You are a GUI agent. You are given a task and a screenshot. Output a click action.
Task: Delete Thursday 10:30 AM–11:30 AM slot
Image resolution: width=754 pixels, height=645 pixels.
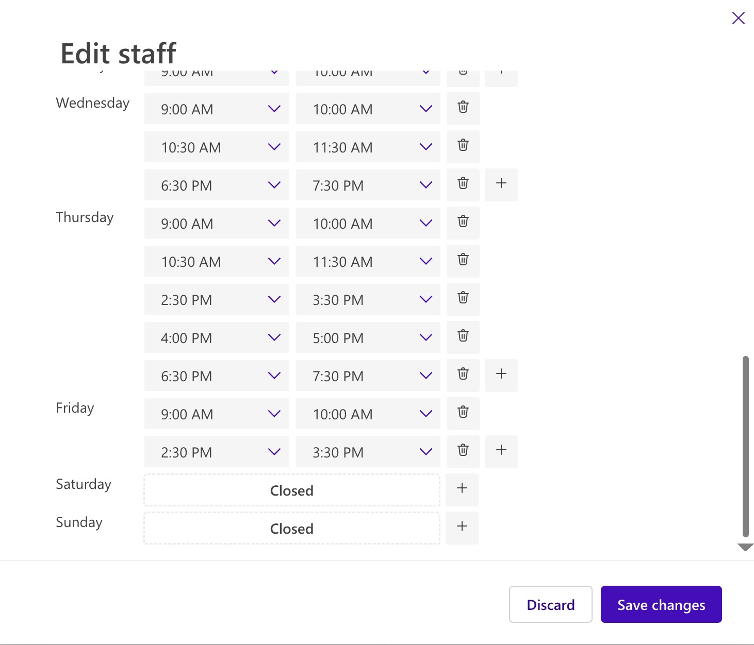click(x=463, y=261)
